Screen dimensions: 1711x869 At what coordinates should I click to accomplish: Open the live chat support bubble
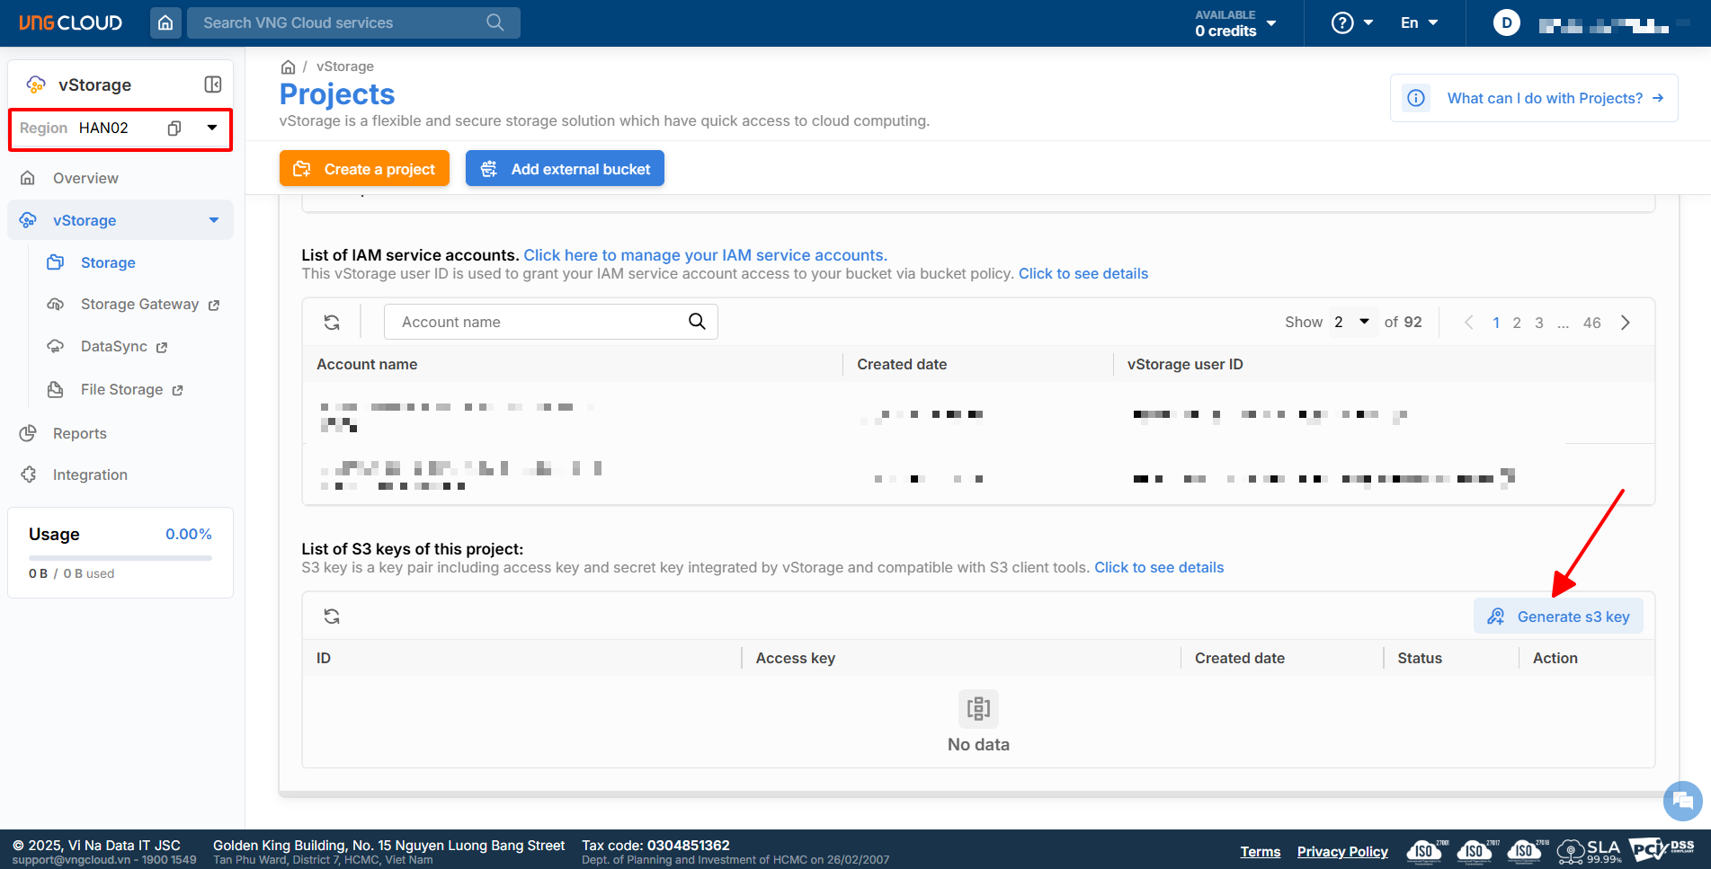pos(1682,801)
